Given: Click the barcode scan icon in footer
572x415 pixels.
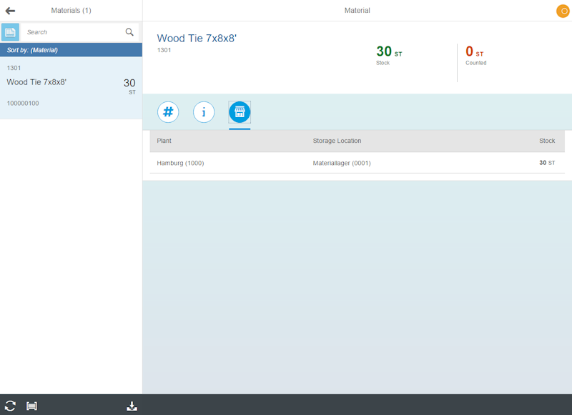Looking at the screenshot, I should click(31, 406).
